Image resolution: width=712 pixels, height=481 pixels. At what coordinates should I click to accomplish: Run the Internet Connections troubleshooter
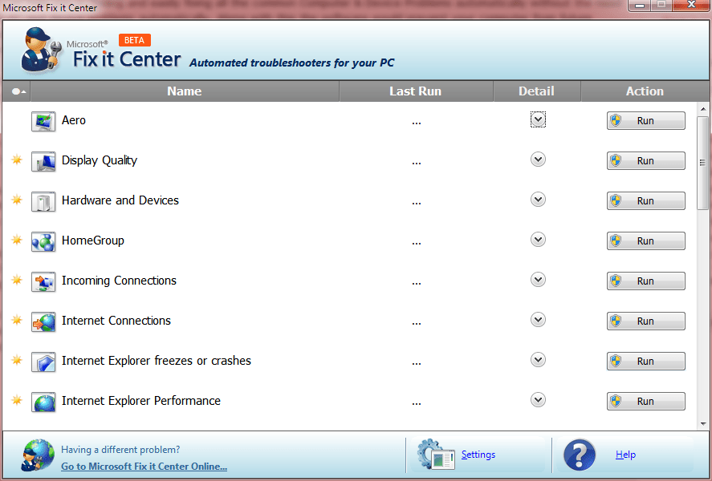point(645,321)
